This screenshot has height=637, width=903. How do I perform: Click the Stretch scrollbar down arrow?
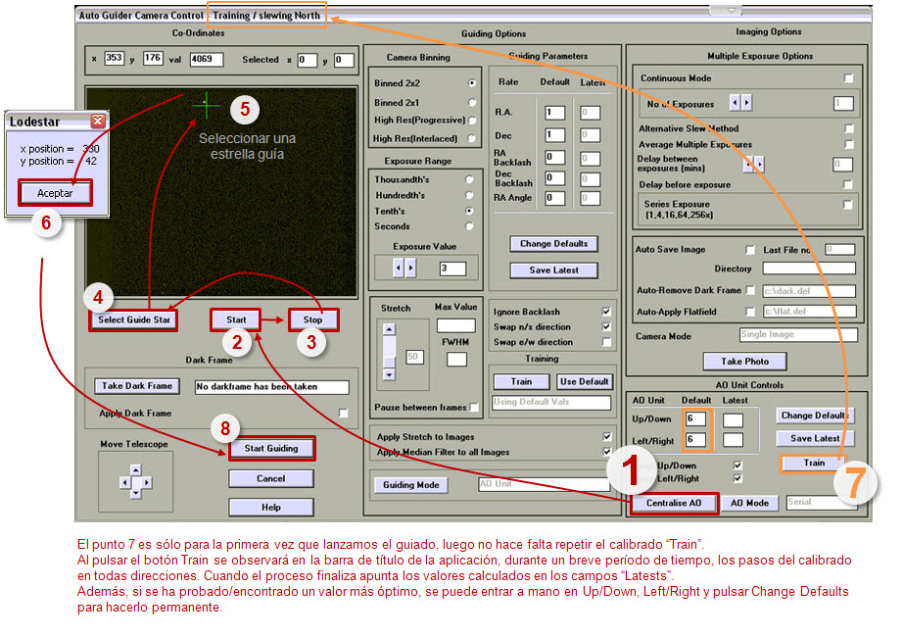click(389, 373)
